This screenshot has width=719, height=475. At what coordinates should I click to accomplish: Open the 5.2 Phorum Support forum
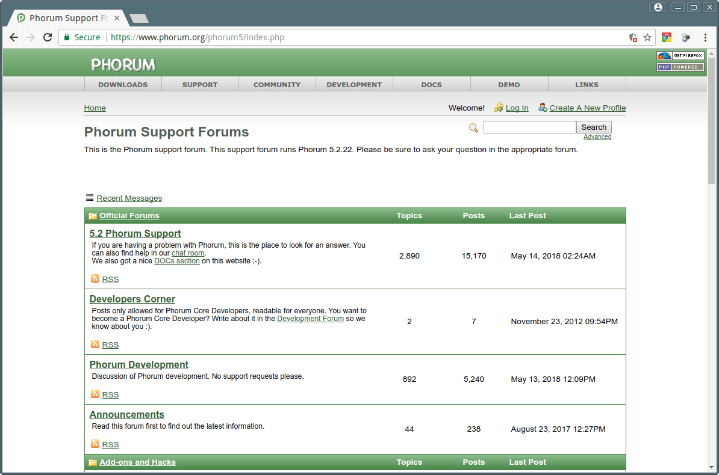pyautogui.click(x=135, y=233)
